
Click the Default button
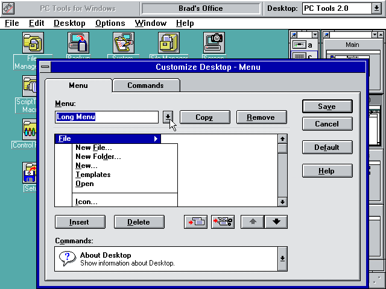tap(327, 147)
